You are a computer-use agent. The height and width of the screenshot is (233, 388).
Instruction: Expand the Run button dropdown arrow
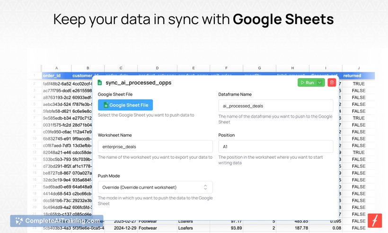(x=320, y=83)
